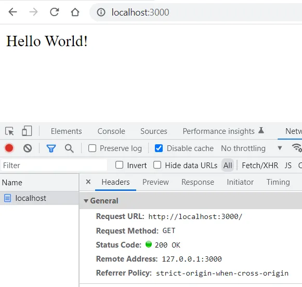The width and height of the screenshot is (302, 287).
Task: Clear the network log
Action: click(28, 148)
